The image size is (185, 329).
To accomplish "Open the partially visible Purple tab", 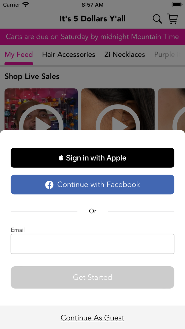I will click(169, 54).
